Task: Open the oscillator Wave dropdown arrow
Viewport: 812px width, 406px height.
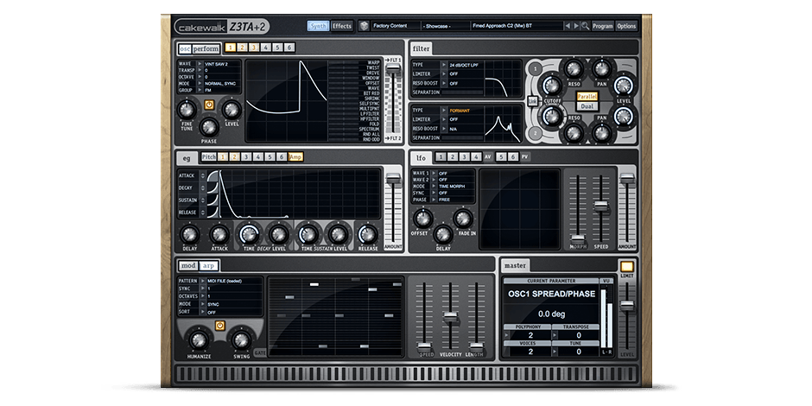Action: pyautogui.click(x=200, y=64)
